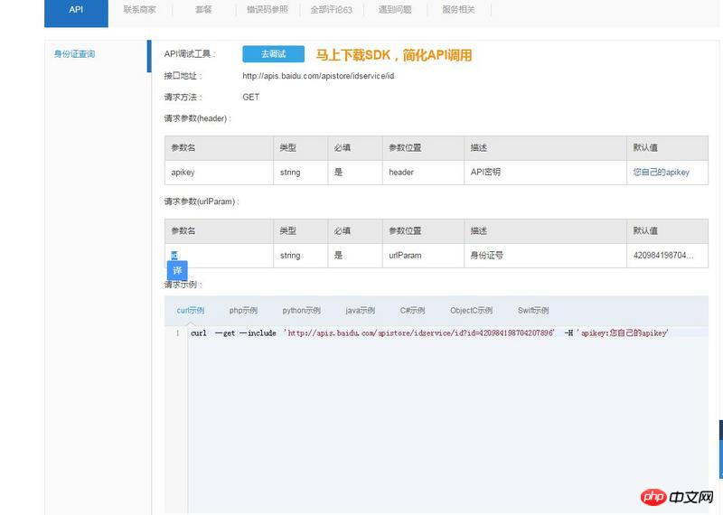
Task: Open the C#示例 code tab
Action: 412,310
